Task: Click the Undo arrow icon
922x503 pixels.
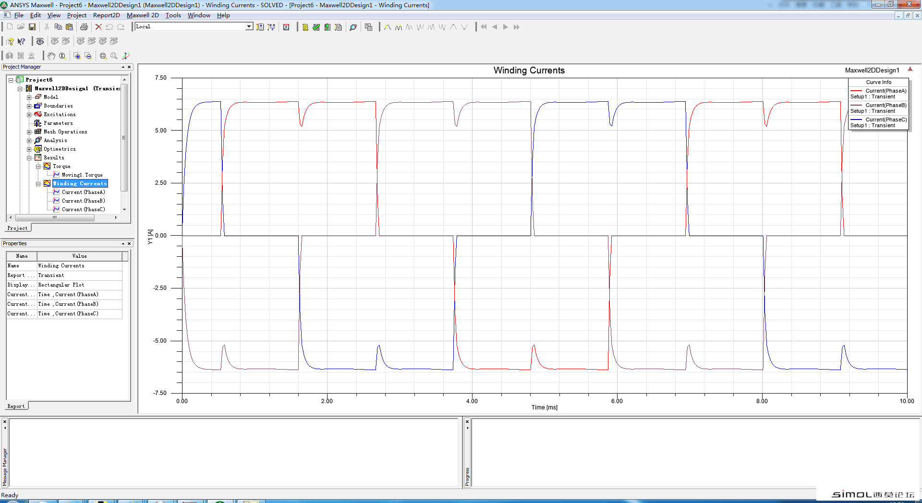Action: pos(109,27)
